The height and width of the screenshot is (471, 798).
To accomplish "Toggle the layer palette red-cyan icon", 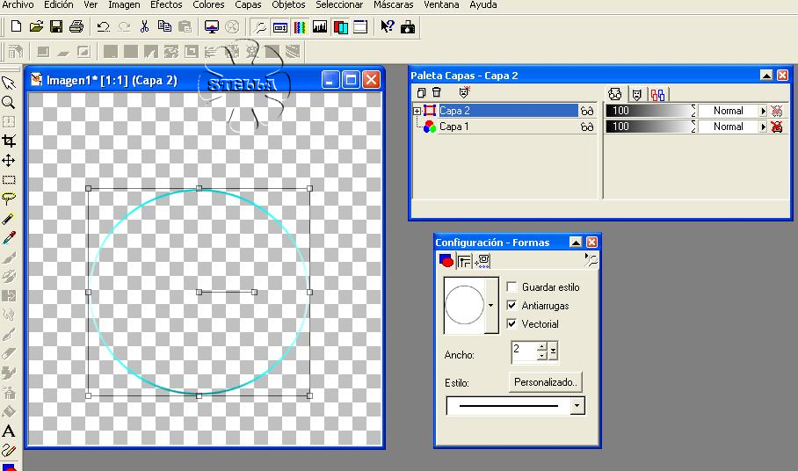I will click(340, 26).
